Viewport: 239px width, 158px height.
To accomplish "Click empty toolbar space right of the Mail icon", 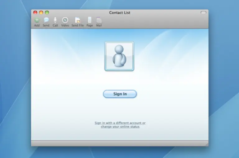I will point(149,21).
